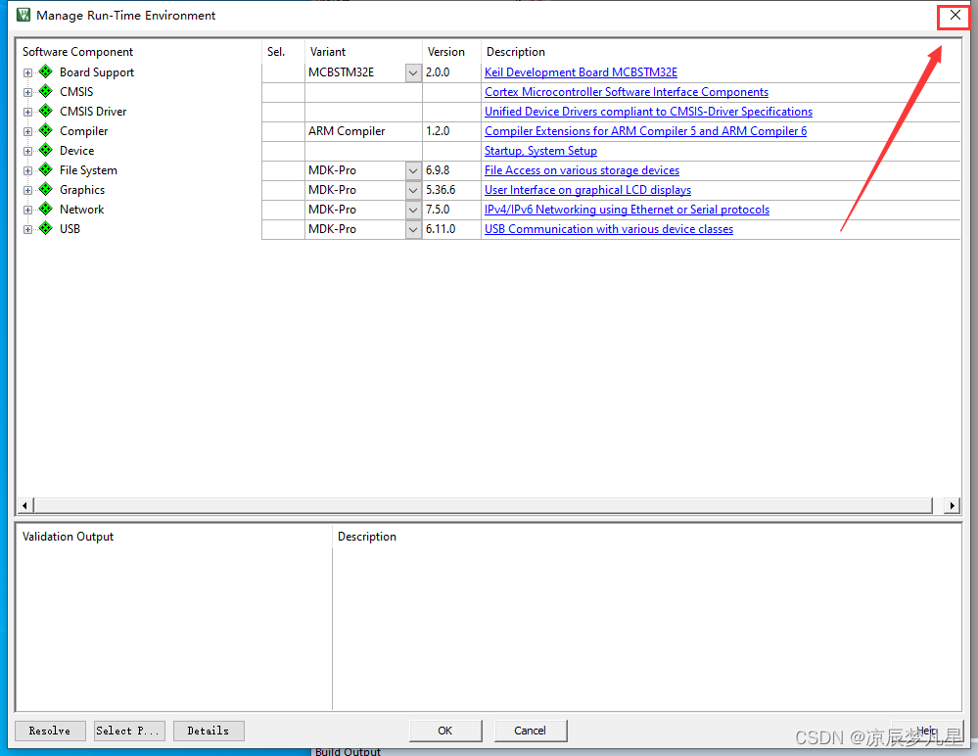Click the horizontal scrollbar right arrow
978x756 pixels.
click(952, 505)
